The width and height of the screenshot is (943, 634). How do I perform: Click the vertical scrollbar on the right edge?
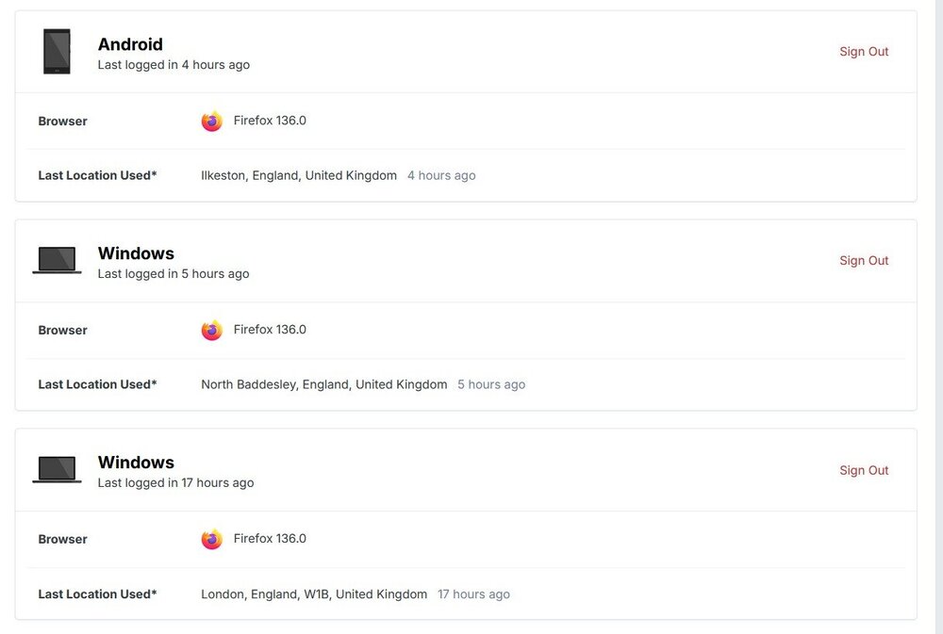[x=939, y=317]
